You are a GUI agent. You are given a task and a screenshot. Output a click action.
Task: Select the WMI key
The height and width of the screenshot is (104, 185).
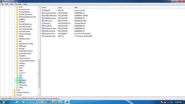click(21, 88)
